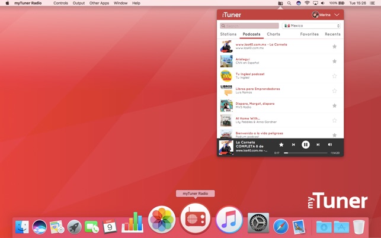Favorite the now-playing La Corneta episode
Viewport: 381px width, 238px height.
click(281, 144)
